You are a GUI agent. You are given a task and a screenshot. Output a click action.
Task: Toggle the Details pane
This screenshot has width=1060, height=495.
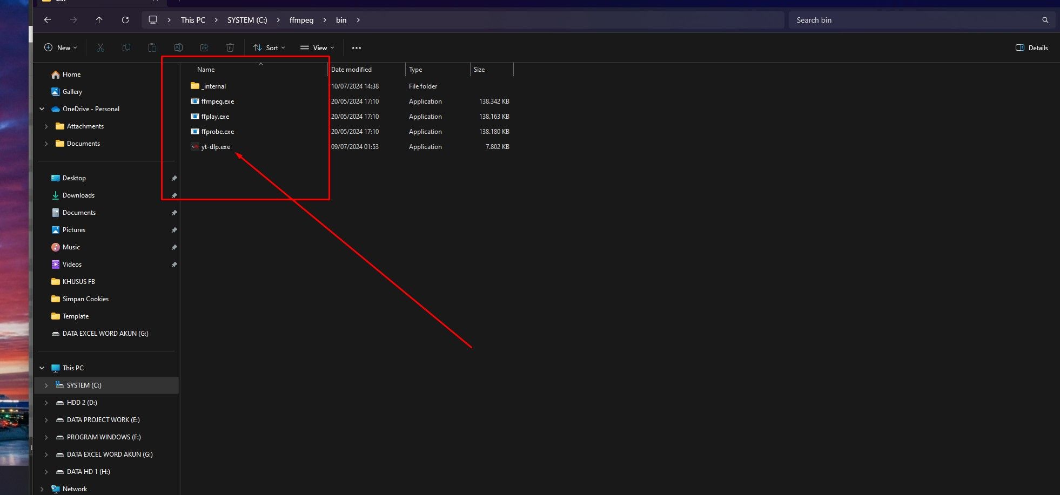coord(1032,48)
